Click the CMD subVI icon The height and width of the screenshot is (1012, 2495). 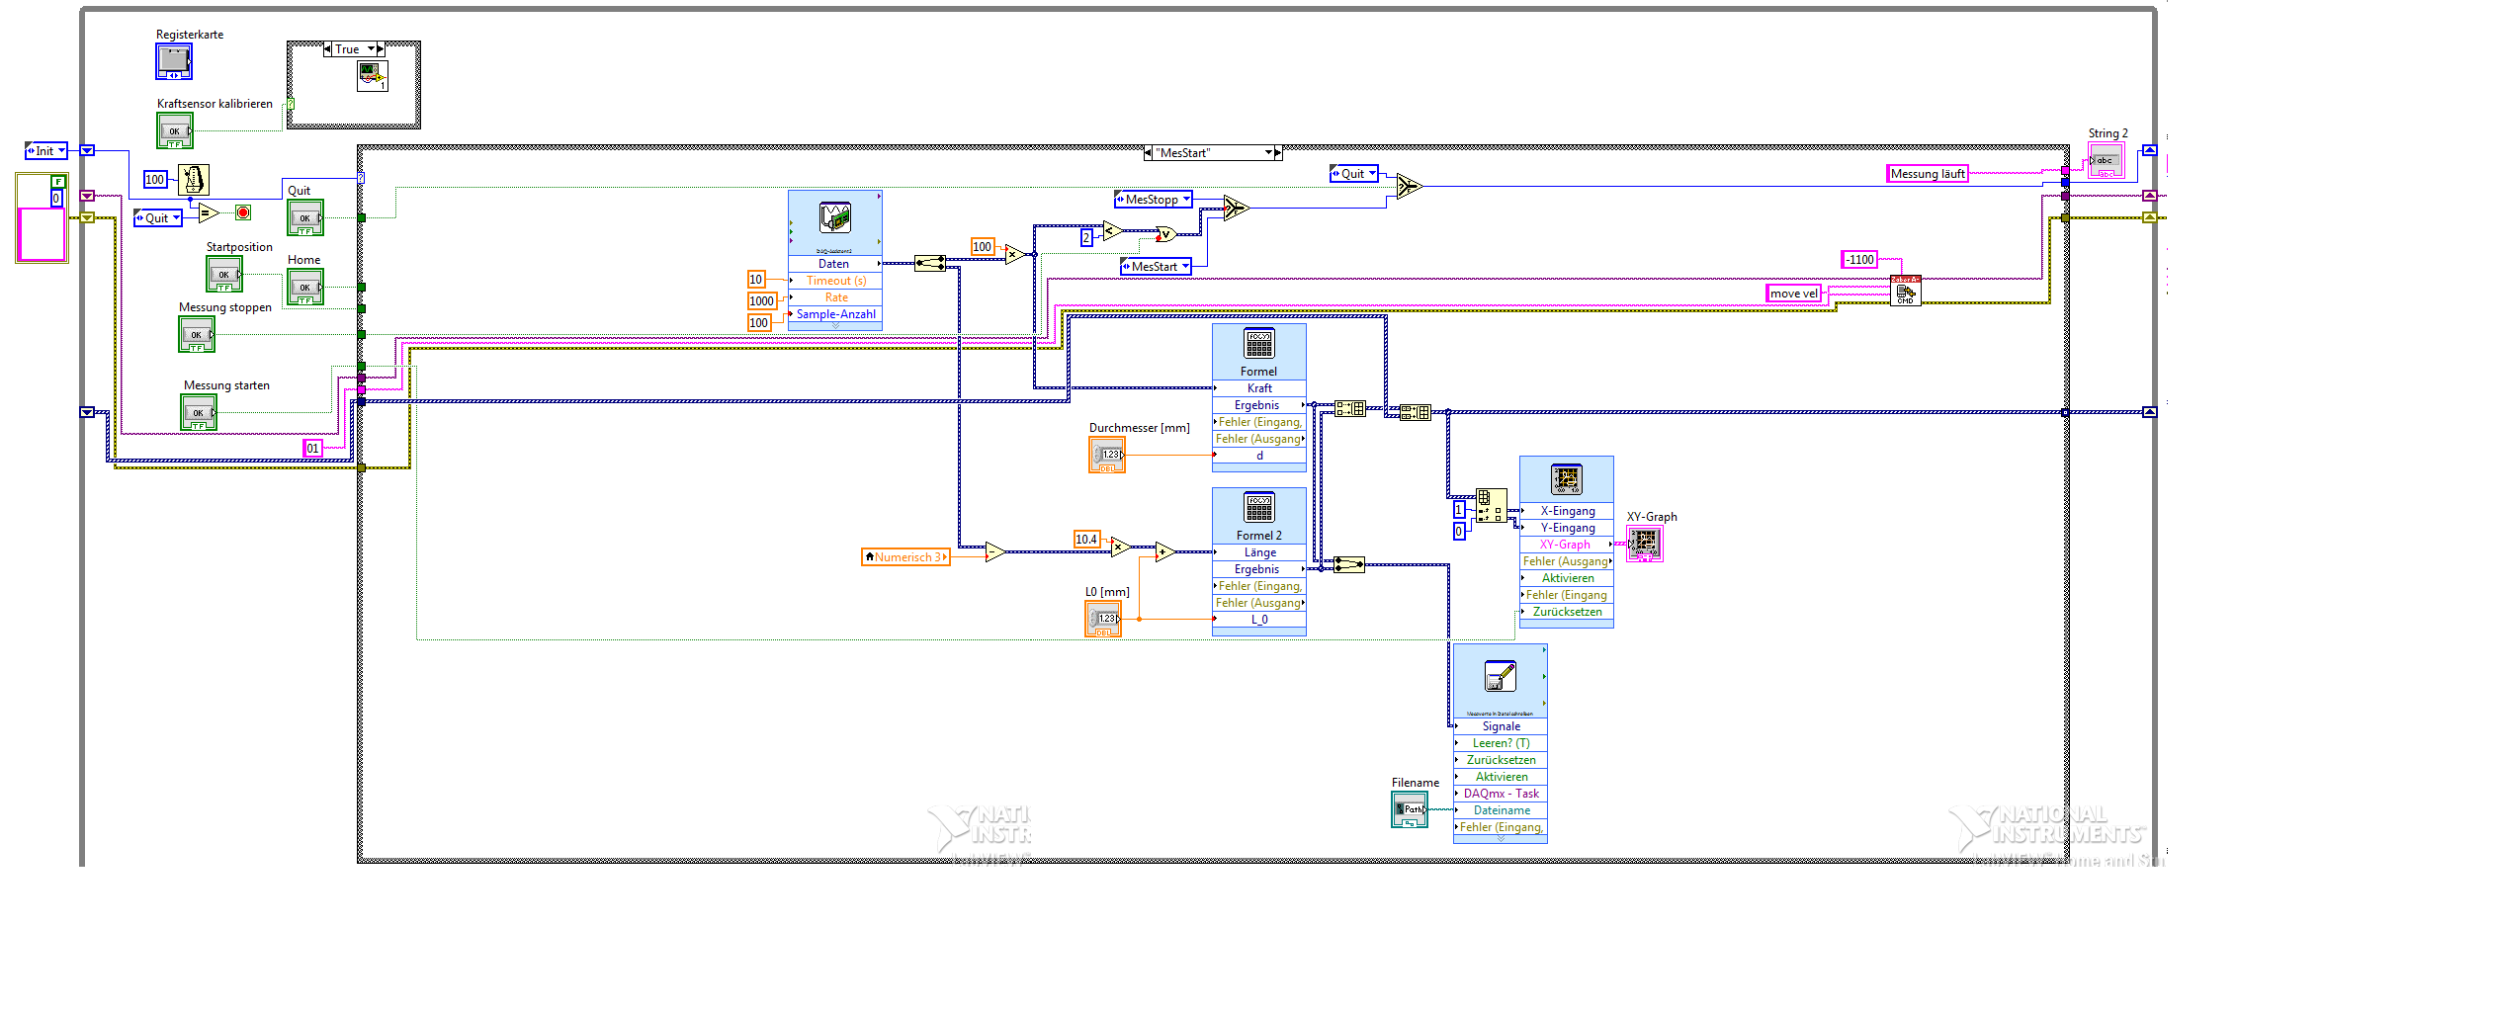click(x=1906, y=291)
